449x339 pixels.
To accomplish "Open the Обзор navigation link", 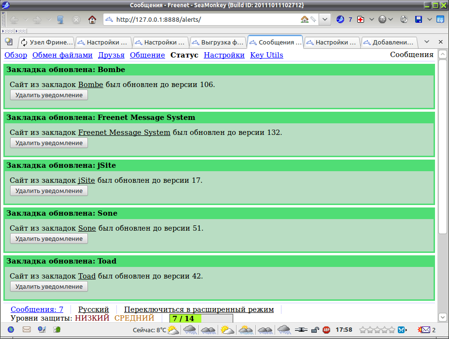I will [x=16, y=55].
